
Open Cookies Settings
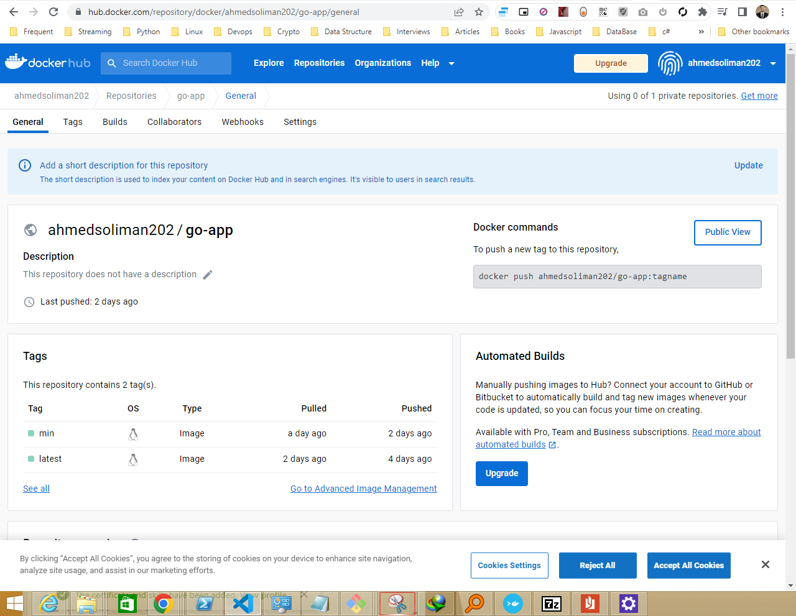coord(509,566)
